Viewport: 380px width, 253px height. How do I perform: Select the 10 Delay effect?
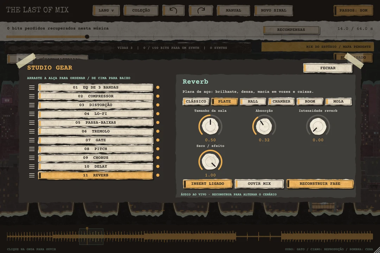[96, 166]
